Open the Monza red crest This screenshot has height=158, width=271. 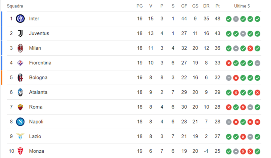20,151
